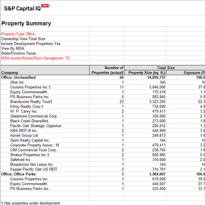
Task: Select the 314,781 property size cell
Action: 145,169
